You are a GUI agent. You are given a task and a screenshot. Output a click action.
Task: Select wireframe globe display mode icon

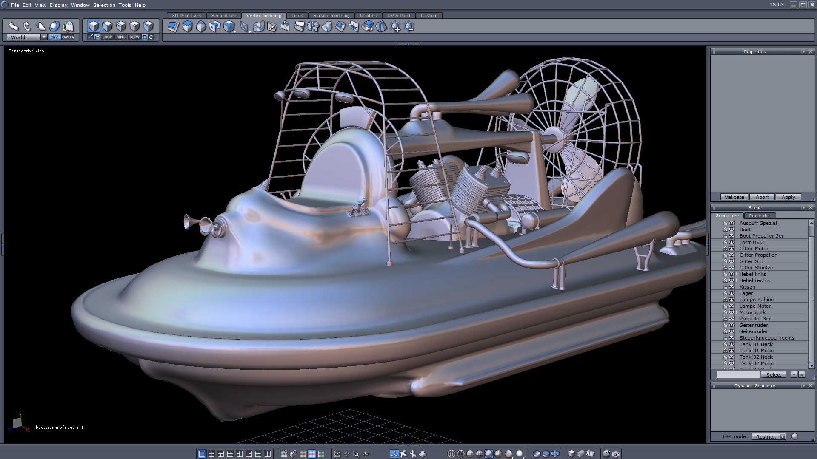click(x=451, y=454)
